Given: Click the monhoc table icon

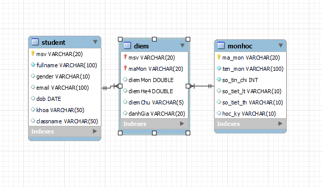Looking at the screenshot, I should (221, 45).
